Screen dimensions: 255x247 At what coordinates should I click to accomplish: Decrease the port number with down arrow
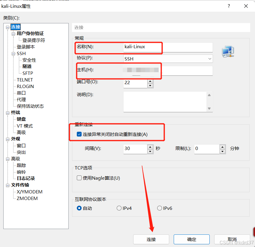[150, 86]
